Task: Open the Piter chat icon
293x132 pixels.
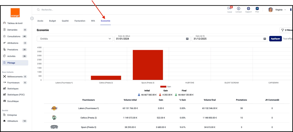Action: 257,9
